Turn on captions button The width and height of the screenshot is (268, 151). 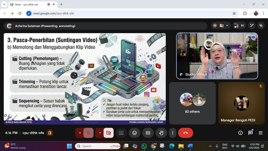click(x=148, y=133)
